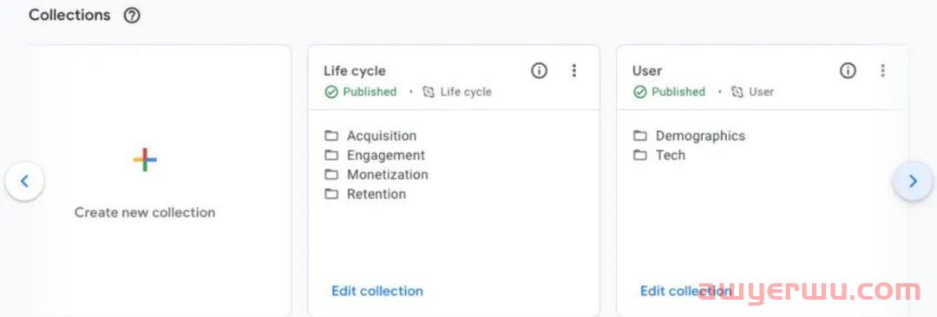Open the User collection info icon
Image resolution: width=937 pixels, height=317 pixels.
[x=848, y=71]
